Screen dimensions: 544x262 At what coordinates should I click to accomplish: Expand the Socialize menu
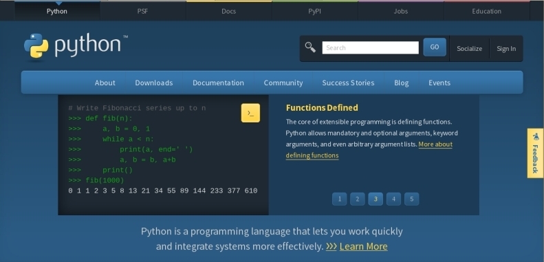(469, 49)
